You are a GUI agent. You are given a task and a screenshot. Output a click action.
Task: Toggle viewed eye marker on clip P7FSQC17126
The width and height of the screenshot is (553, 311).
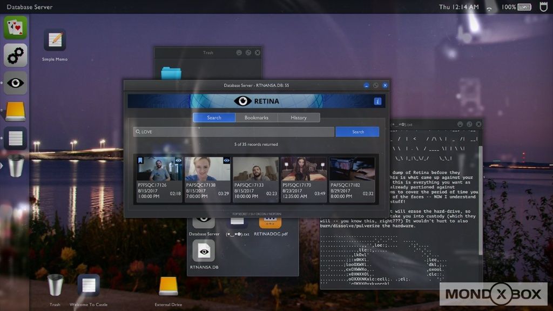point(178,160)
